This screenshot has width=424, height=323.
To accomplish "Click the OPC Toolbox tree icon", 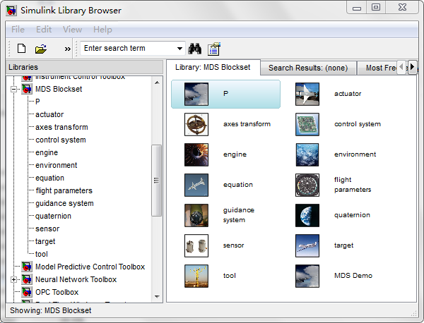I will pyautogui.click(x=27, y=292).
